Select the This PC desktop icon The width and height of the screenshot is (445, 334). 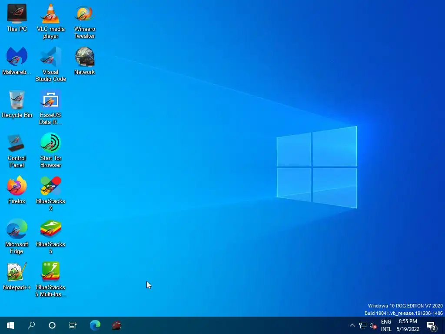click(17, 17)
